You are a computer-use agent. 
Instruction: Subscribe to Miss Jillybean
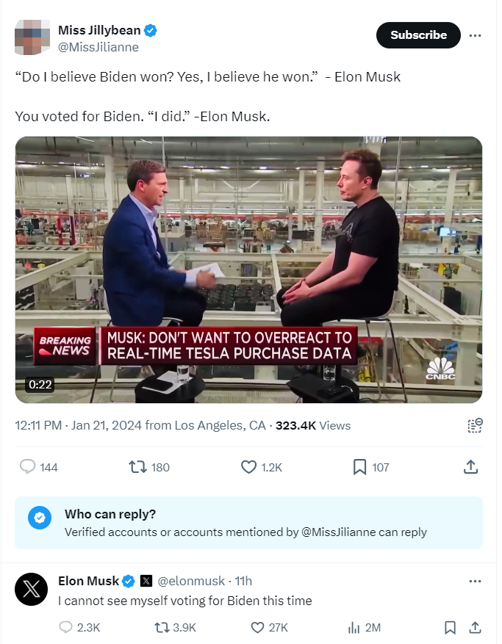click(418, 35)
